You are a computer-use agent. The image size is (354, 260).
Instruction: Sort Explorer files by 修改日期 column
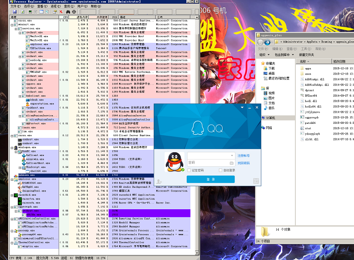coord(343,61)
